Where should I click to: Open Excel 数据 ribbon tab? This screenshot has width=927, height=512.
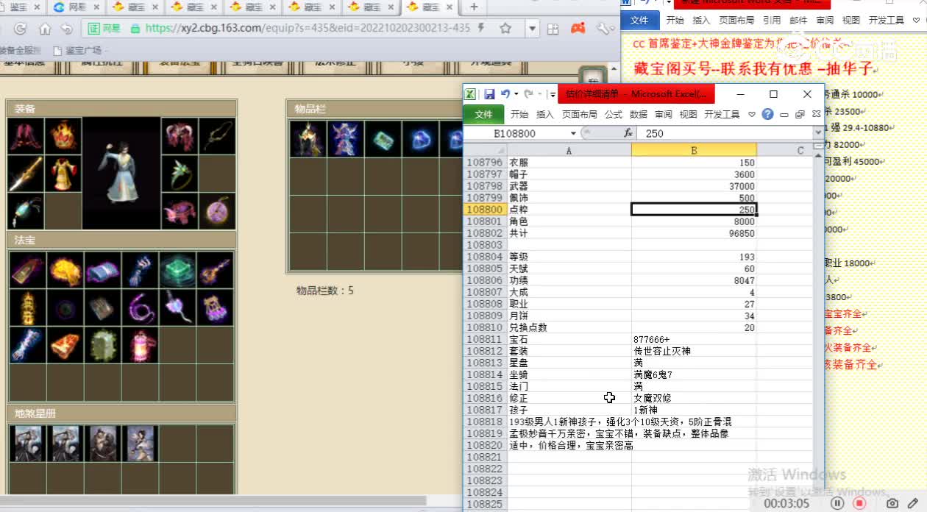639,114
